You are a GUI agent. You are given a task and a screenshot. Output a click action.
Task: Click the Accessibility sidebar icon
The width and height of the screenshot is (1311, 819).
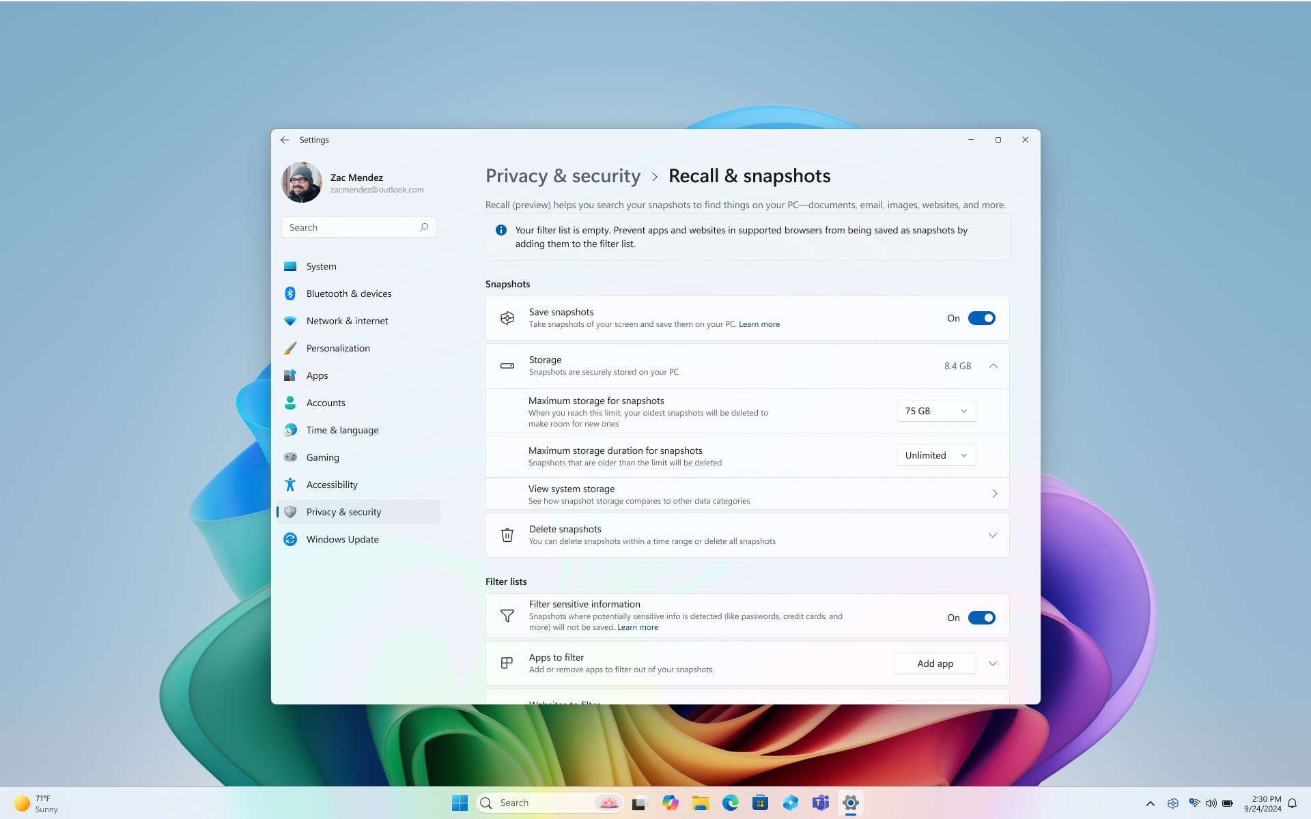290,484
